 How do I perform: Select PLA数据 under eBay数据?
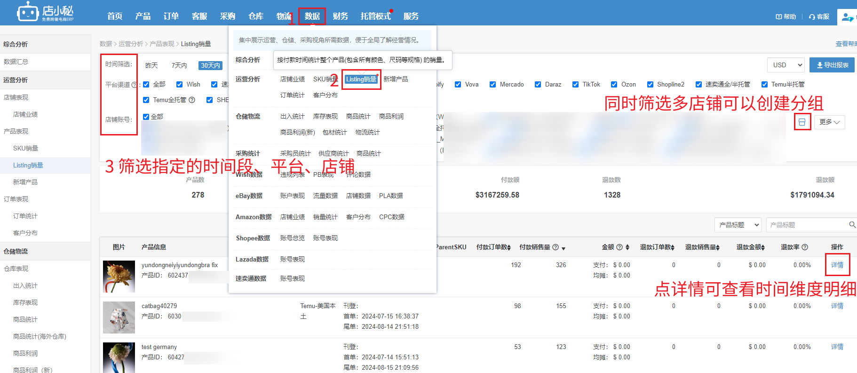click(391, 196)
